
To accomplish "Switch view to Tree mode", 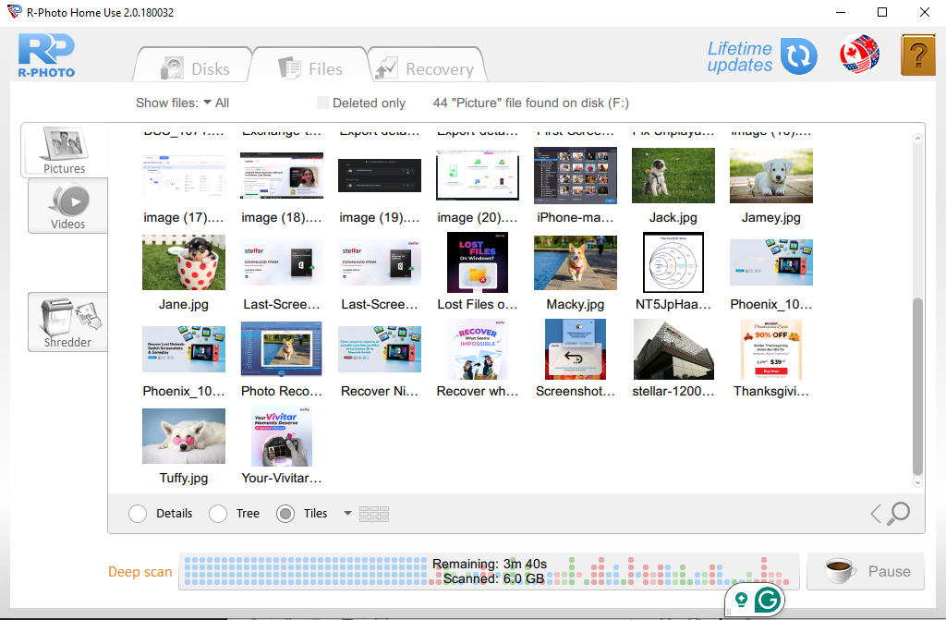I will (x=218, y=513).
